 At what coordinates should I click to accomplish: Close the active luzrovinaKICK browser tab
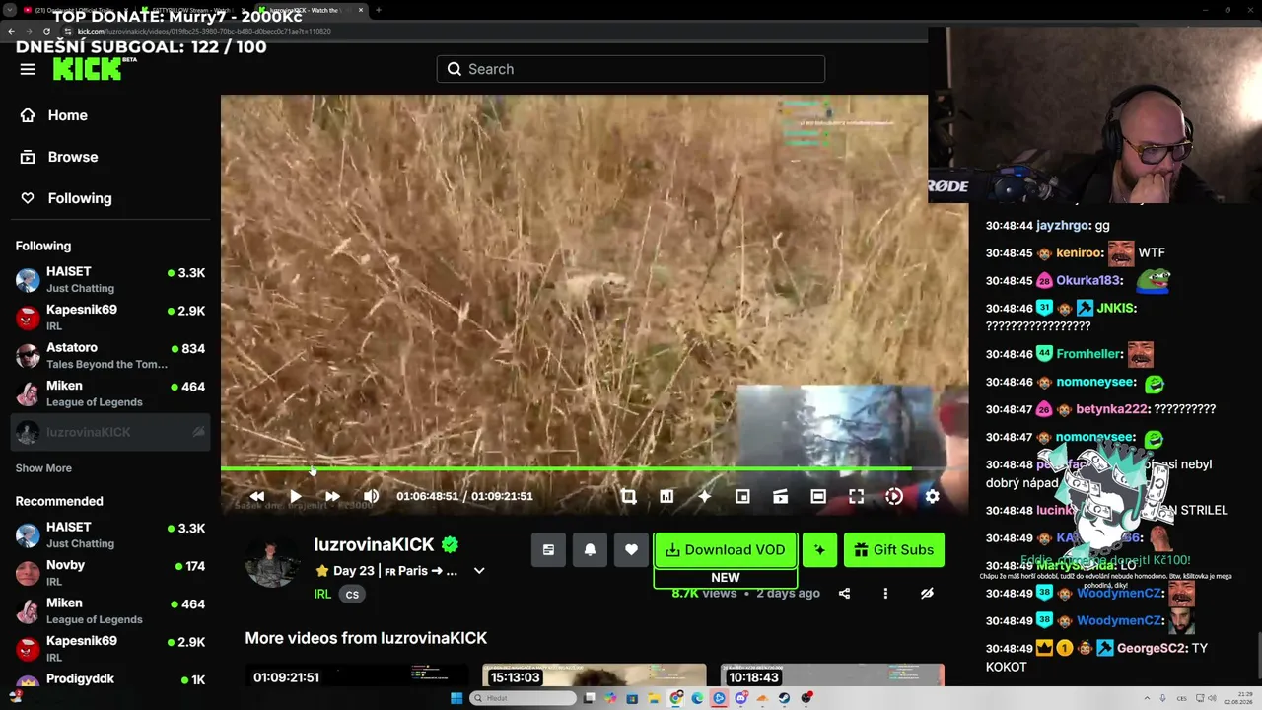tap(361, 10)
